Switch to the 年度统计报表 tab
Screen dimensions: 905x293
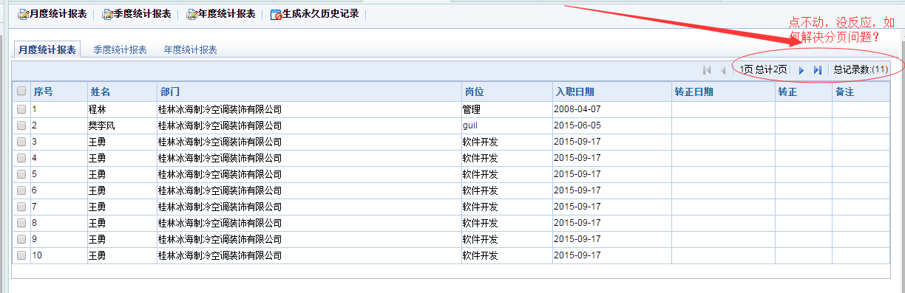coord(190,50)
